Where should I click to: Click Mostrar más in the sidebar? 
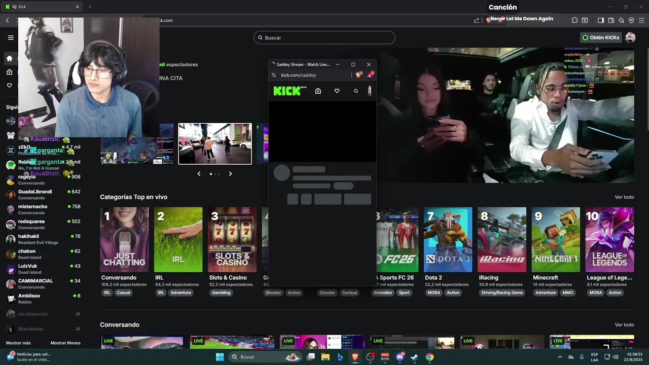[x=18, y=343]
